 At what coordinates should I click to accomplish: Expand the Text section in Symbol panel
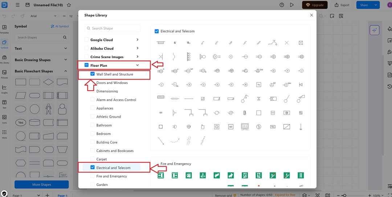pos(65,48)
